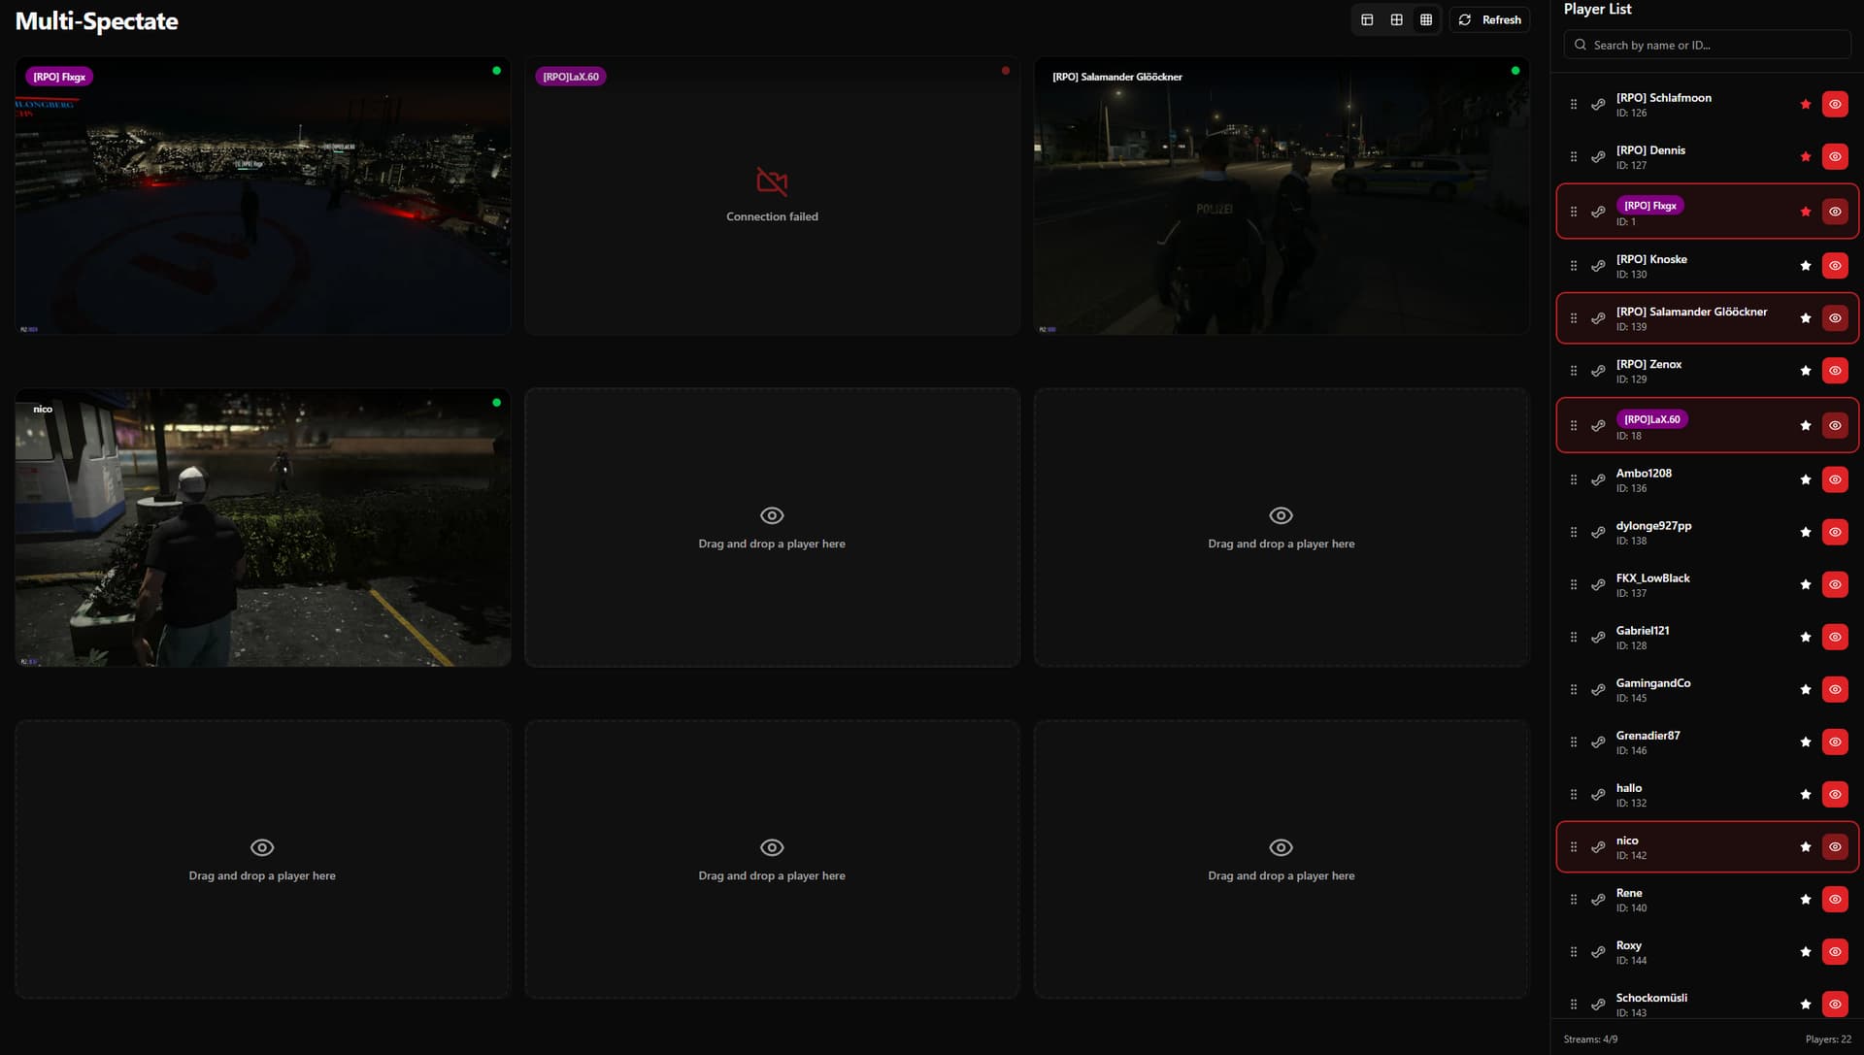Switch to the 3x3 grid layout
Image resolution: width=1864 pixels, height=1055 pixels.
point(1425,19)
